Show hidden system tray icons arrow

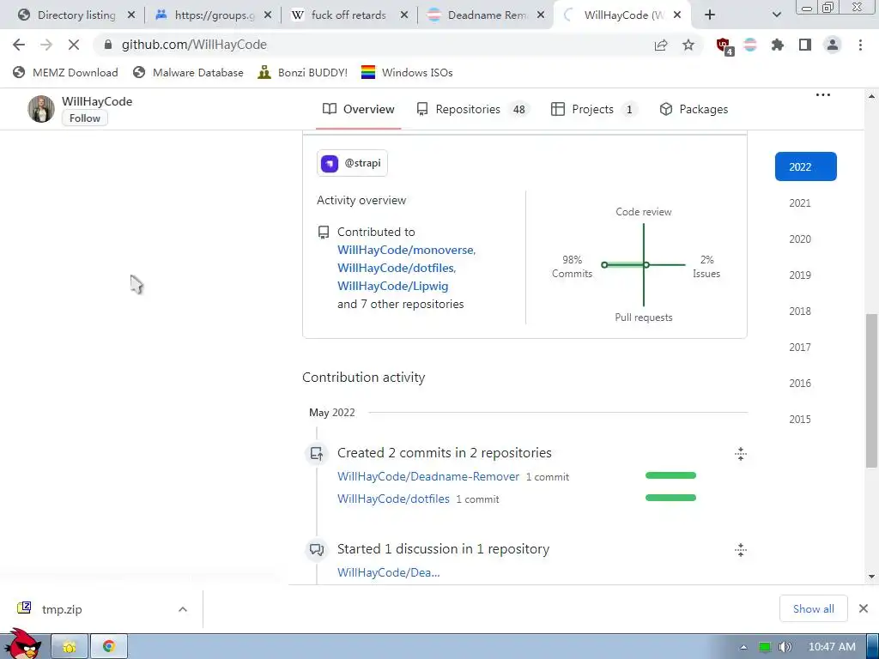coord(743,647)
